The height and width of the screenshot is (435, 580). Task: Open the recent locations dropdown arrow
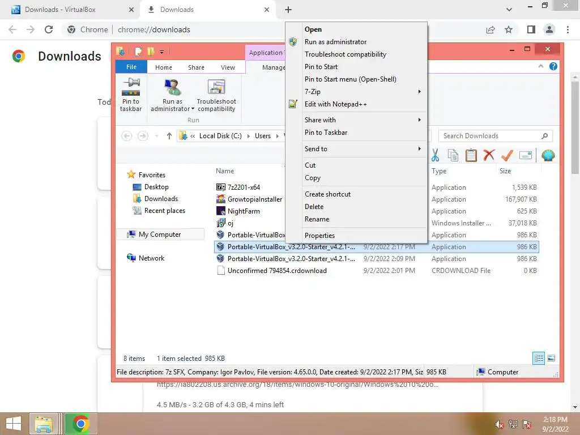[156, 136]
